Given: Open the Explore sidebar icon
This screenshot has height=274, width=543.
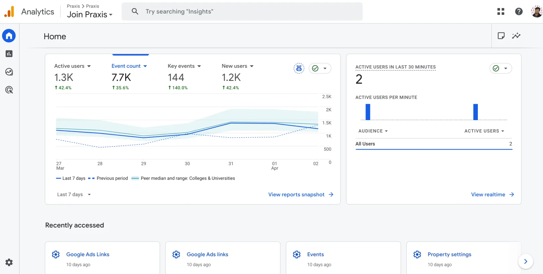Looking at the screenshot, I should (x=9, y=72).
